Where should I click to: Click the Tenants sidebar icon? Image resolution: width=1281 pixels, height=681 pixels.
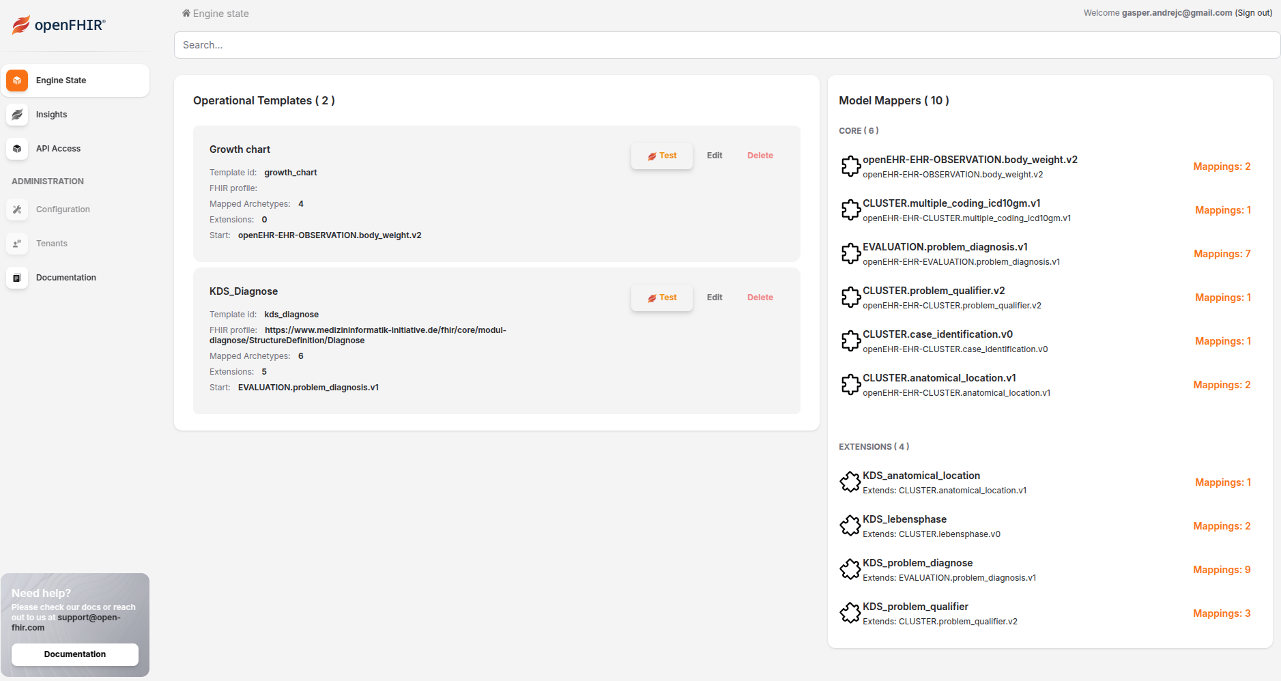point(17,244)
